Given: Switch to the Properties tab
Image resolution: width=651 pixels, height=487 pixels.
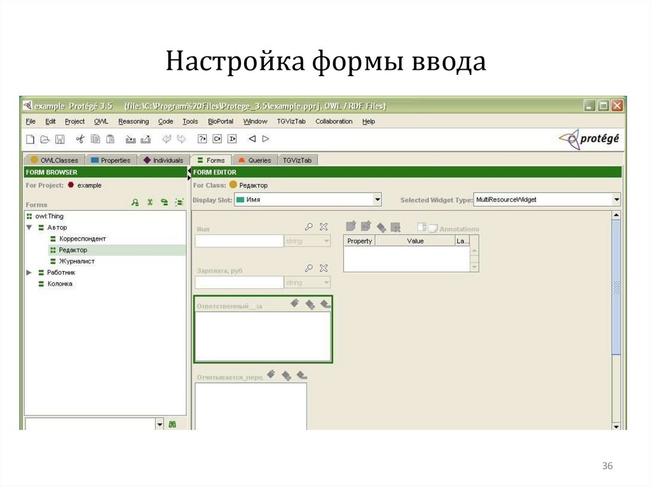Looking at the screenshot, I should coord(111,160).
